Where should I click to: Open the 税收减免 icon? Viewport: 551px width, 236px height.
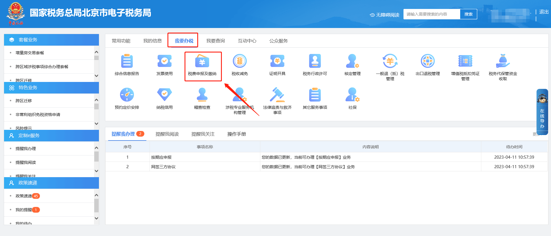tap(240, 61)
